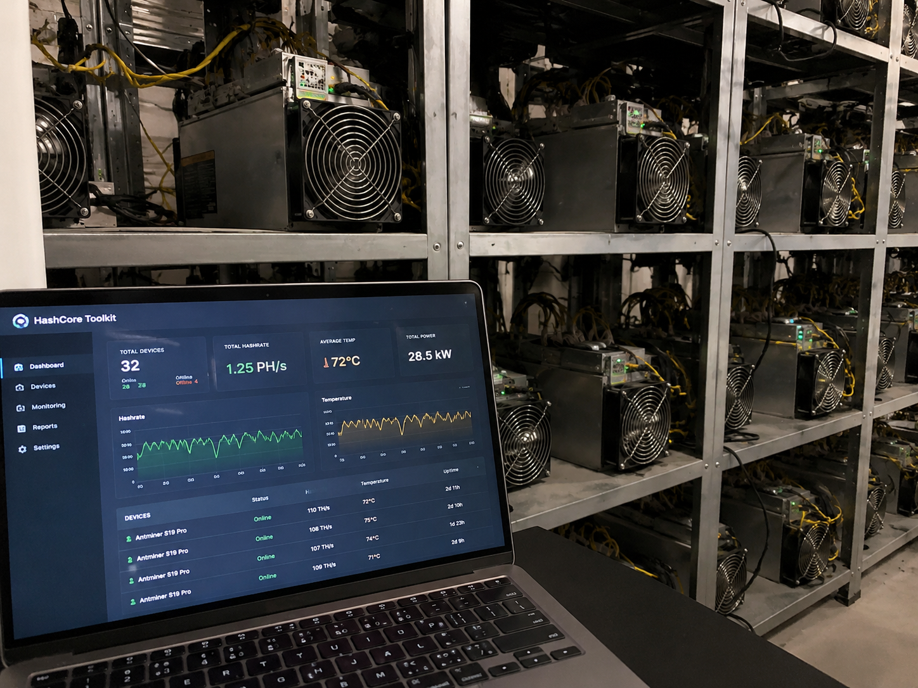
Task: Click the thermometer icon in Average Temp card
Action: point(326,363)
